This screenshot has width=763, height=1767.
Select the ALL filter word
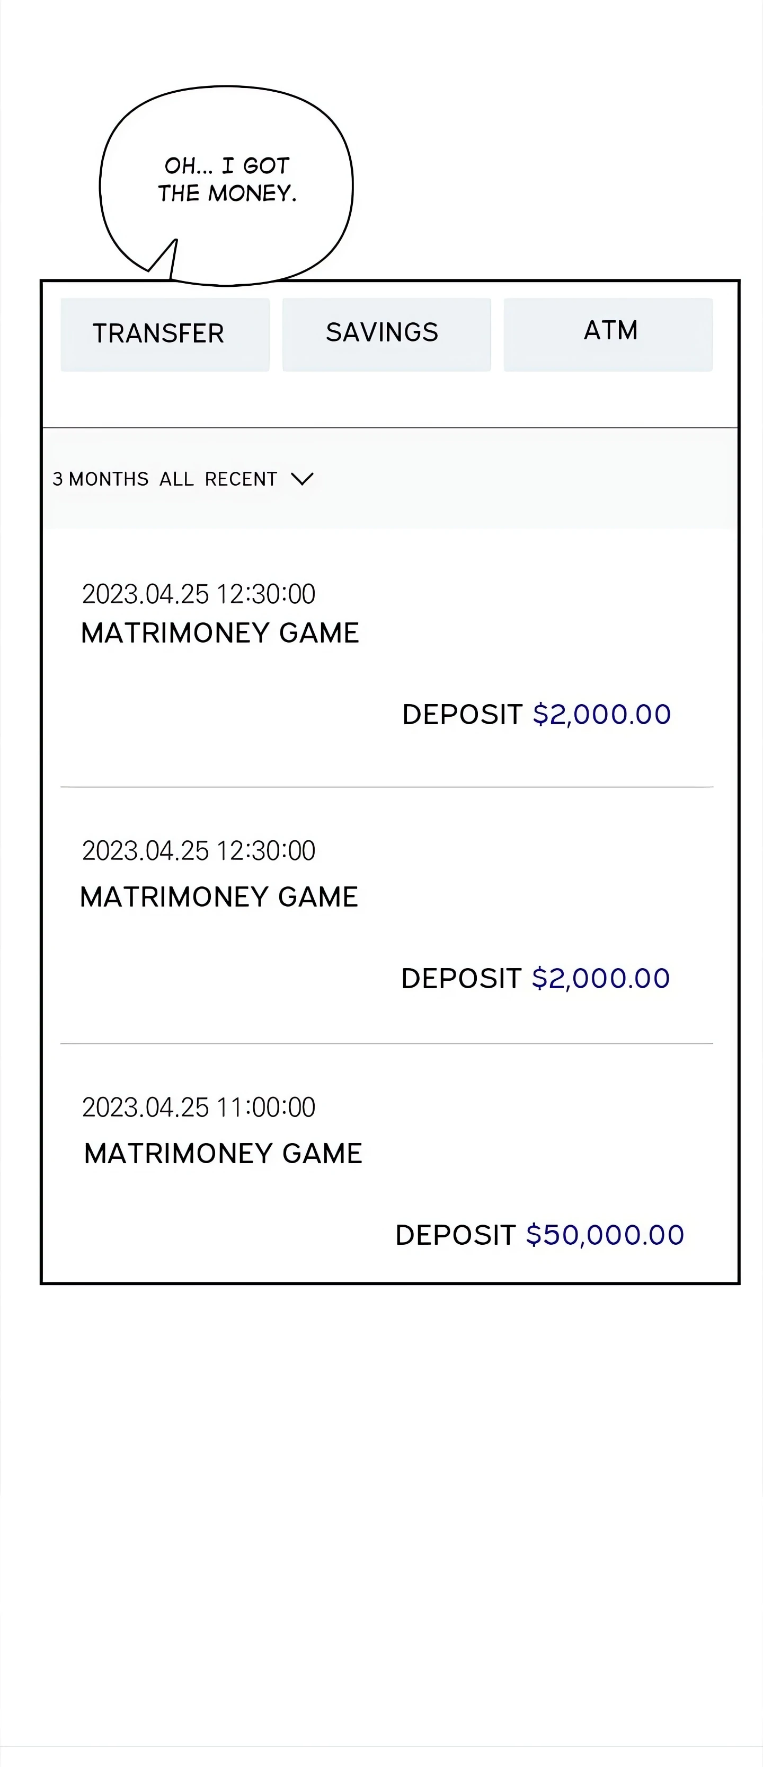(x=176, y=479)
